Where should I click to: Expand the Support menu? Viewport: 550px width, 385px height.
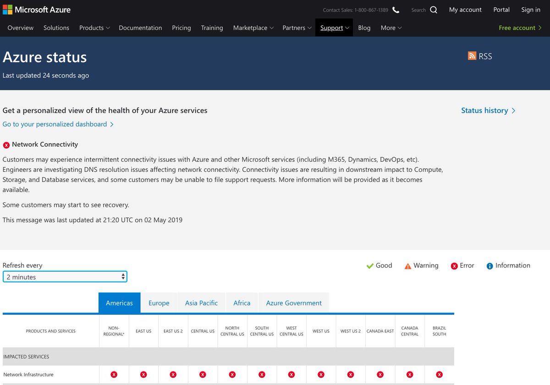[x=335, y=28]
